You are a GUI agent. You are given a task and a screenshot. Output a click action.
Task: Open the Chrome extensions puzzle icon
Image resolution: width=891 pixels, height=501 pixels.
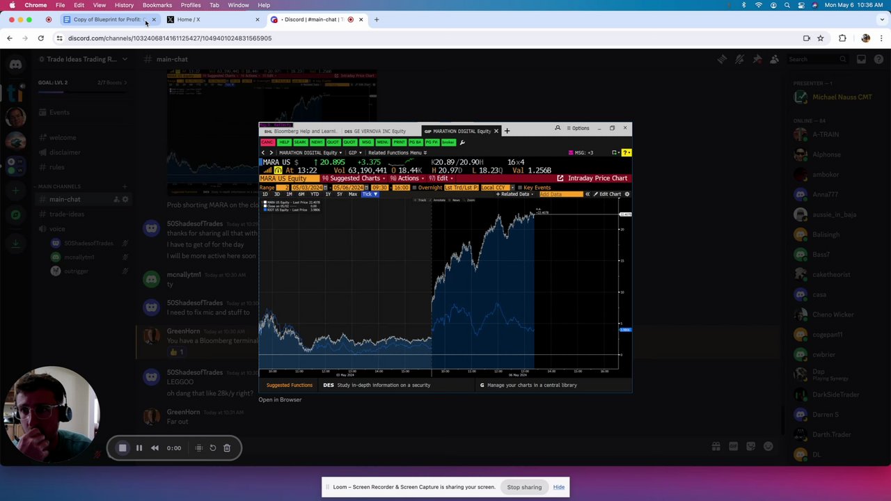[842, 38]
